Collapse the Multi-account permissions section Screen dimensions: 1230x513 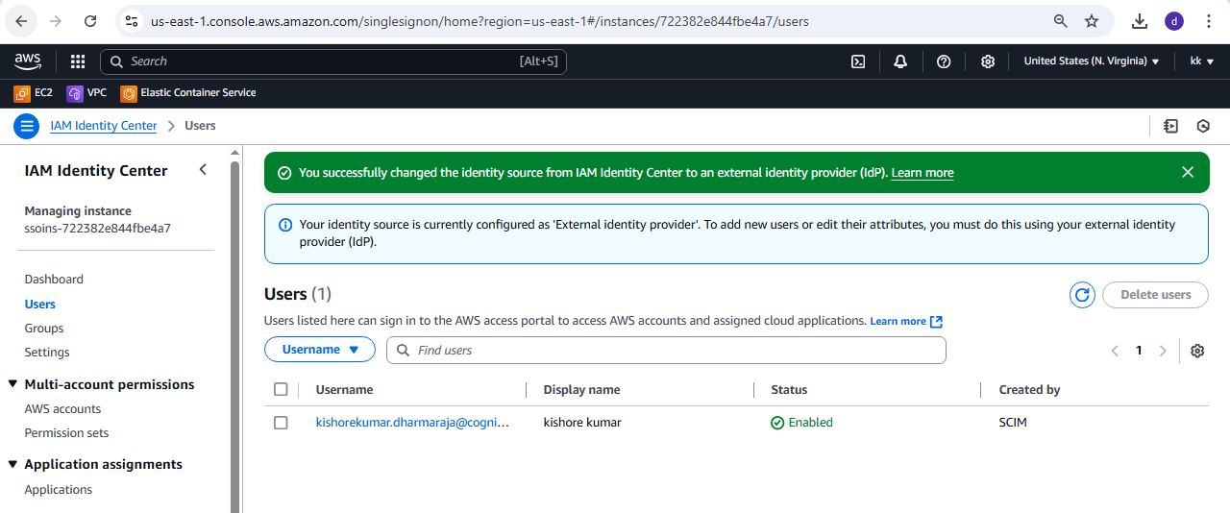point(13,384)
